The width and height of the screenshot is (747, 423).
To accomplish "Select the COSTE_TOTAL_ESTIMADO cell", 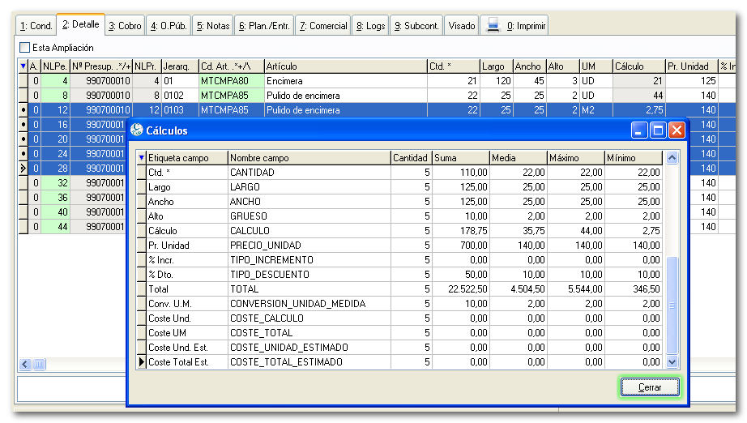I will (309, 362).
